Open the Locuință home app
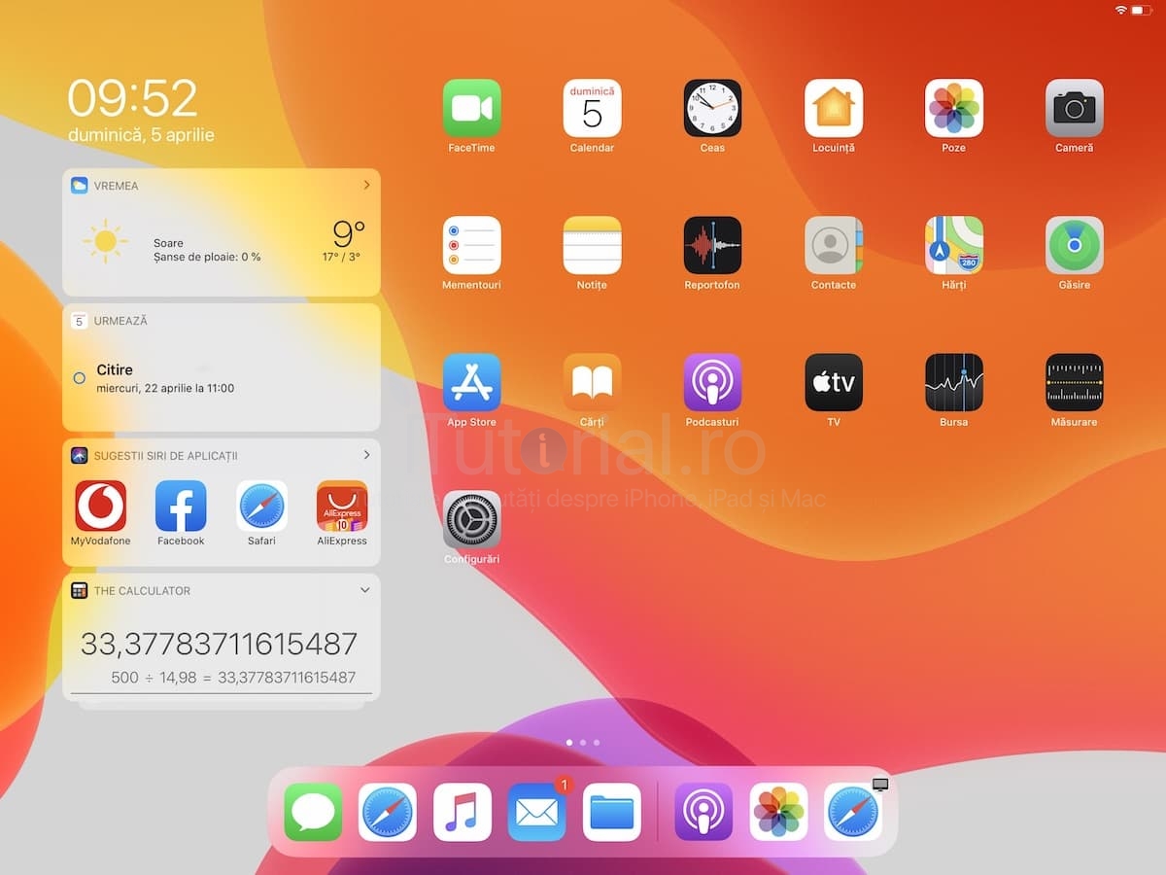 (834, 108)
